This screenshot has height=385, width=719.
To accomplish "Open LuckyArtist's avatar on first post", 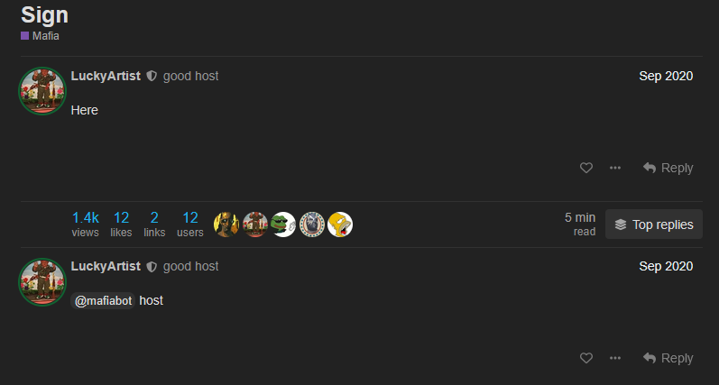I will (x=42, y=91).
